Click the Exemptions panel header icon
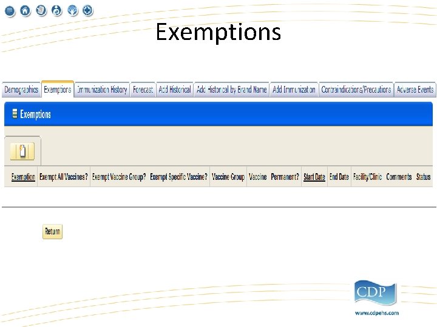437x327 pixels. tap(15, 114)
